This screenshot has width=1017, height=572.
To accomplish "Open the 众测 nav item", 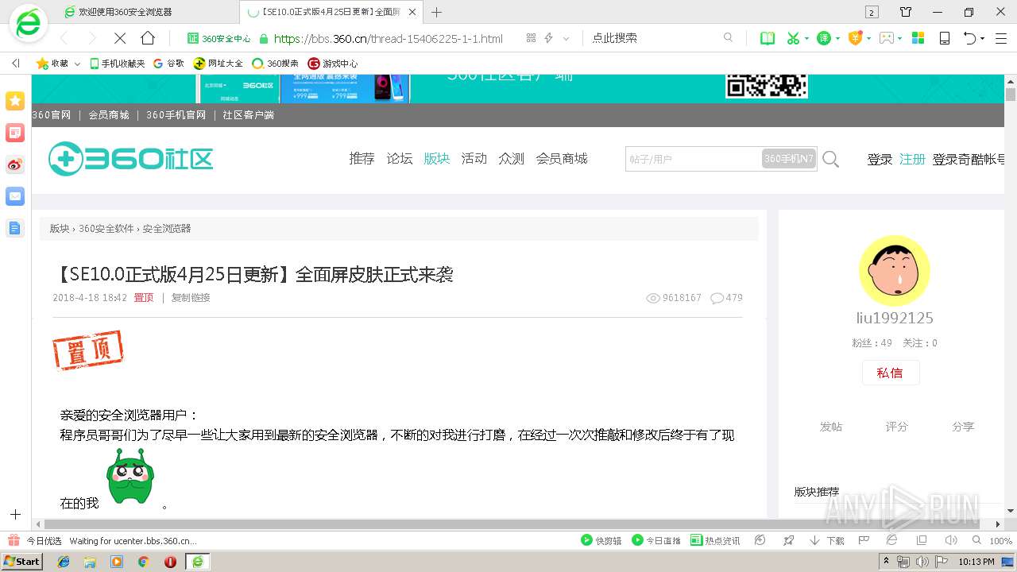I will [512, 159].
